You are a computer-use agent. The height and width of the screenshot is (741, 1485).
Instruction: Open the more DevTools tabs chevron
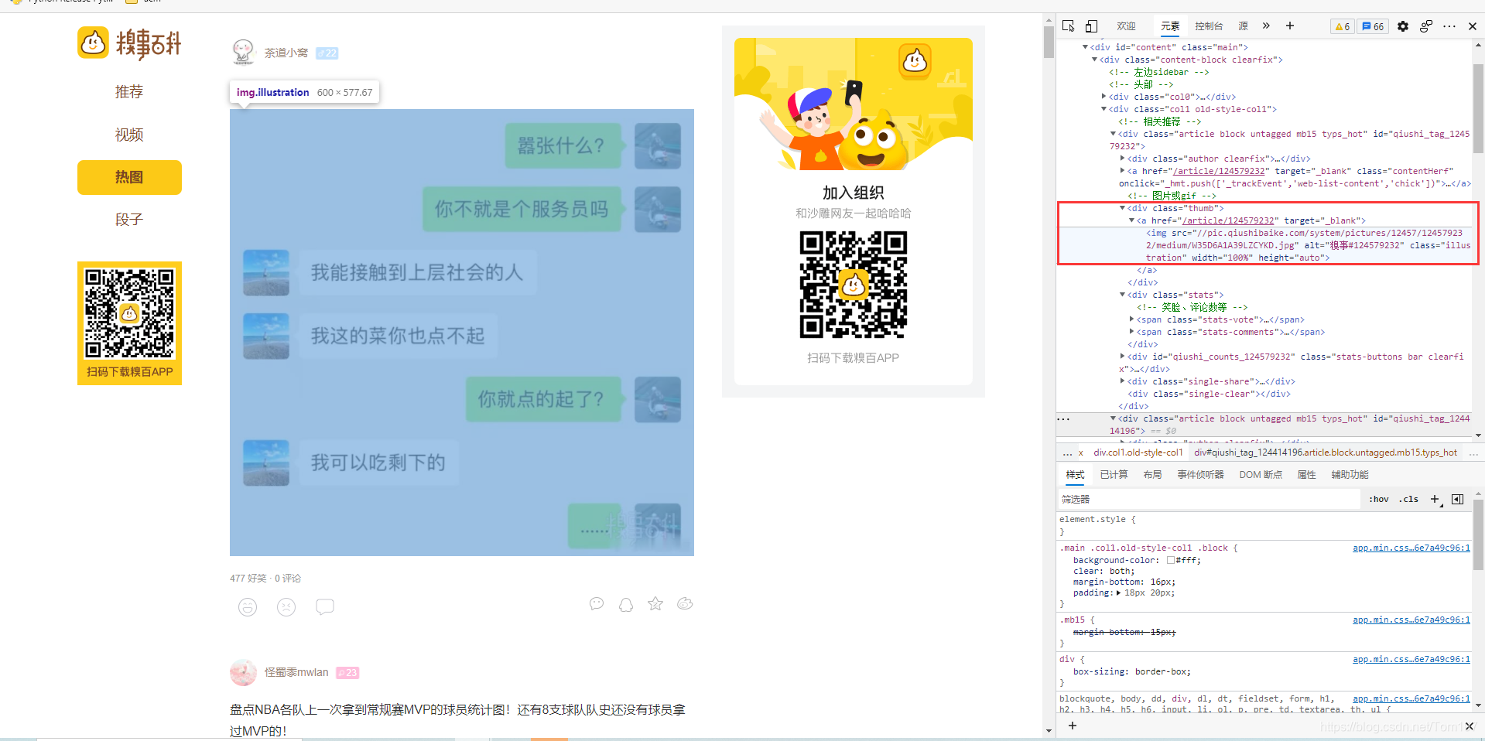(x=1266, y=26)
